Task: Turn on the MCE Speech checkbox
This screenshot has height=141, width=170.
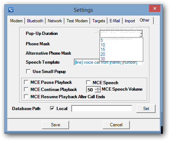Action: coord(88,82)
